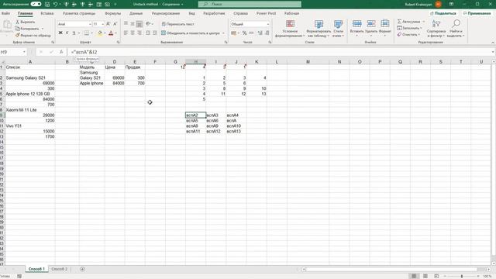This screenshot has width=496, height=279.
Task: Toggle italic (К) formatting
Action: click(67, 33)
